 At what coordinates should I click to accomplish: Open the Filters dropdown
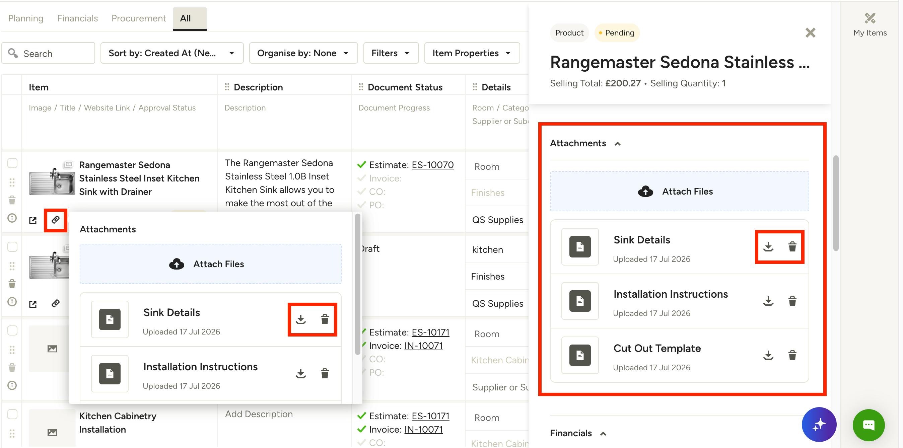(x=391, y=53)
